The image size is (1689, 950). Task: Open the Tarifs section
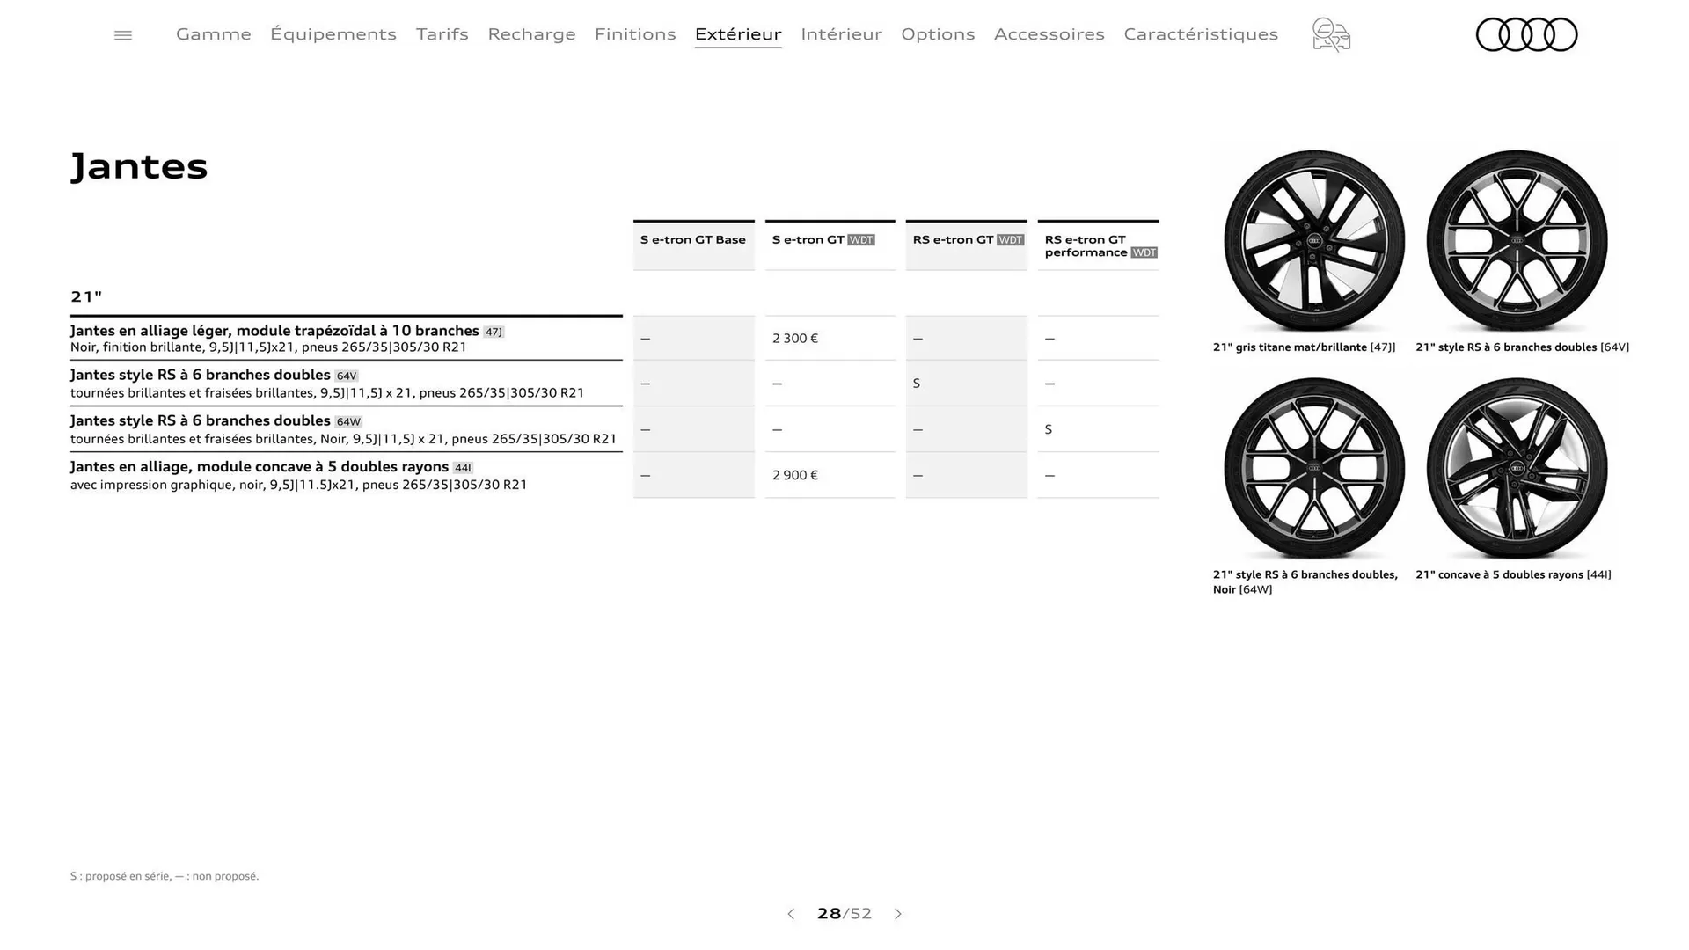tap(442, 34)
